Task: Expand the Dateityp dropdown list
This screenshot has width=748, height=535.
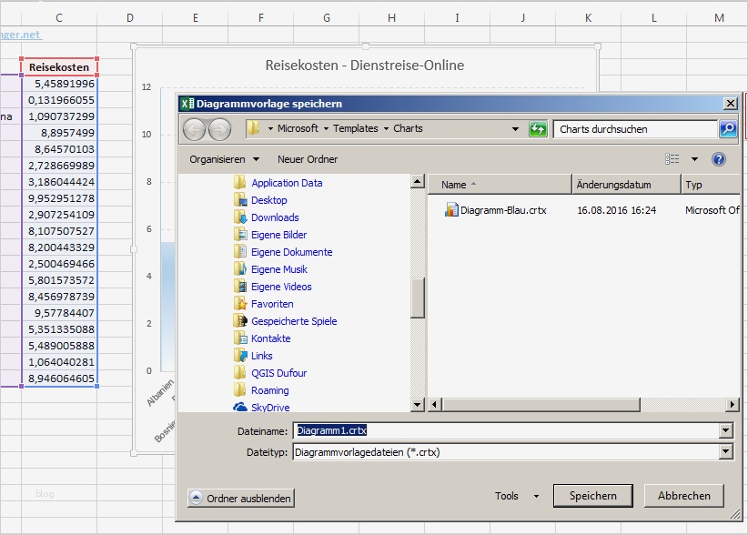Action: [725, 451]
